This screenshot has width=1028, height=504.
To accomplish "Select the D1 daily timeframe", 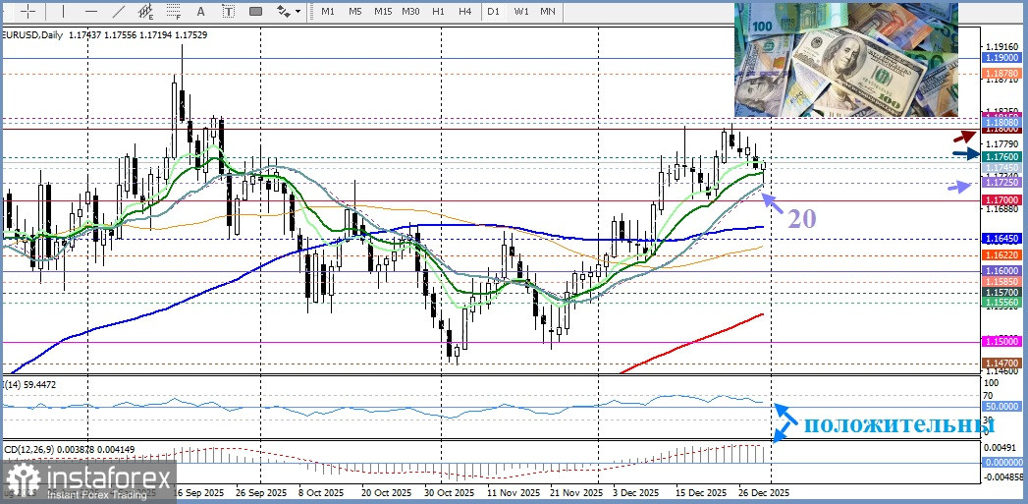I will [493, 11].
